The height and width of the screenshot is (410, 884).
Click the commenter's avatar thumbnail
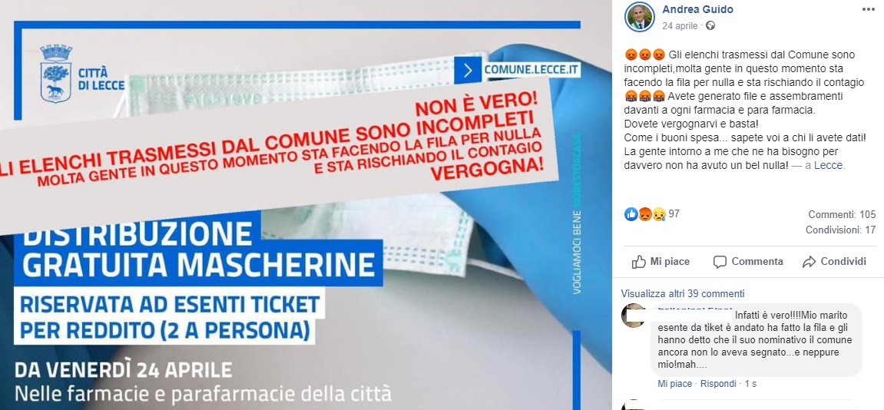point(634,316)
